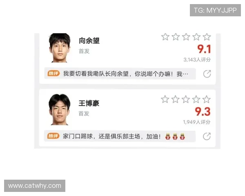Tap the 向余望 player name

coord(89,41)
